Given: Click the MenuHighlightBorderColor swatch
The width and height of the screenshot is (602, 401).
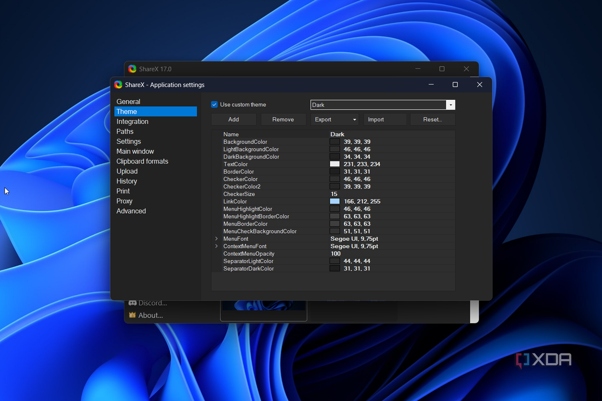Looking at the screenshot, I should click(335, 216).
